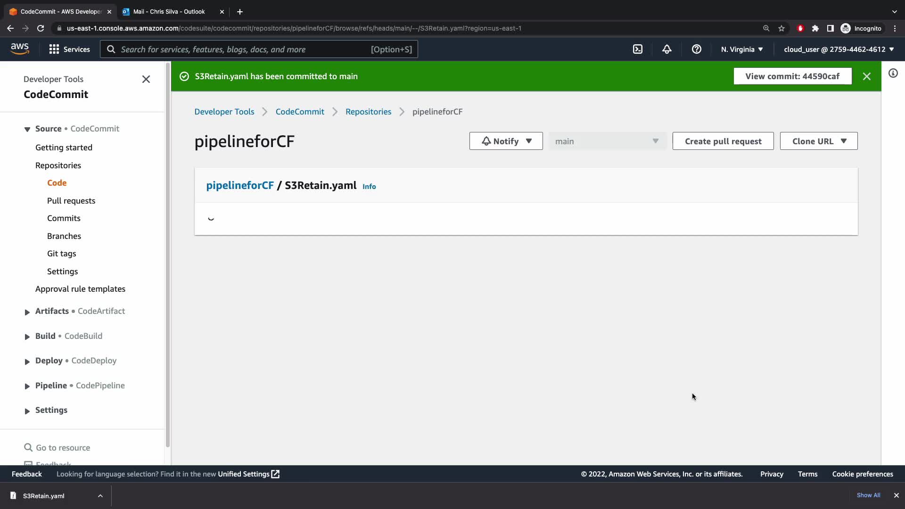This screenshot has width=905, height=509.
Task: Open the Clone URL dropdown
Action: click(x=818, y=141)
